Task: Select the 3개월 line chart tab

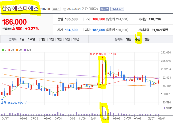Action: pos(42,39)
